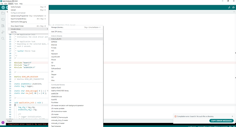Open the Sketchbook folder sidebar icon
236x127 pixels.
pos(3,13)
